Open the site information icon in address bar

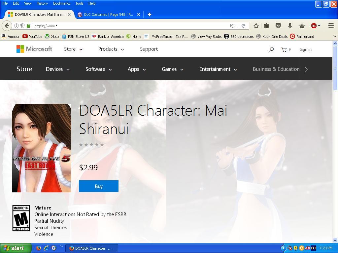click(x=17, y=26)
